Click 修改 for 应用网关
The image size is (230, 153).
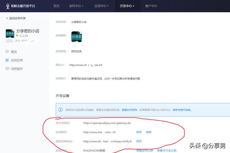139,132
